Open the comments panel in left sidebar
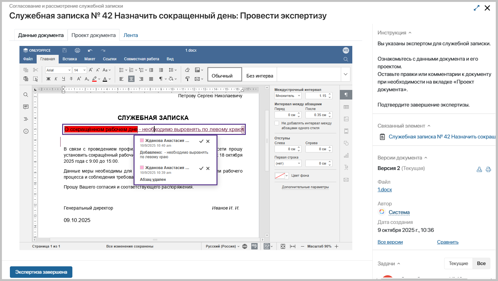 [26, 107]
